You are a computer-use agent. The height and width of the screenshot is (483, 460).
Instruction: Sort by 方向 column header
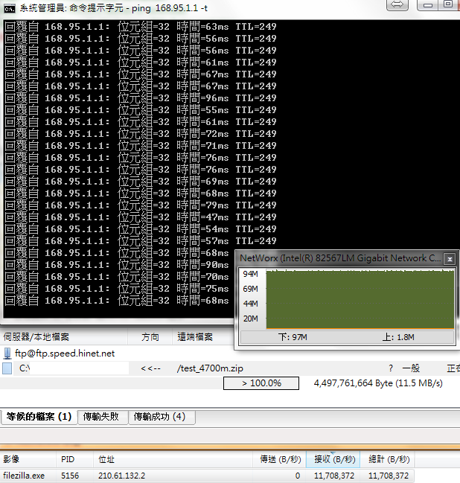150,337
